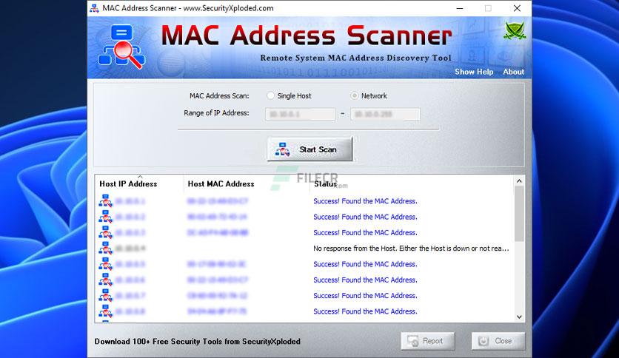Click results list scroll down arrow
The image size is (619, 358).
pos(519,317)
